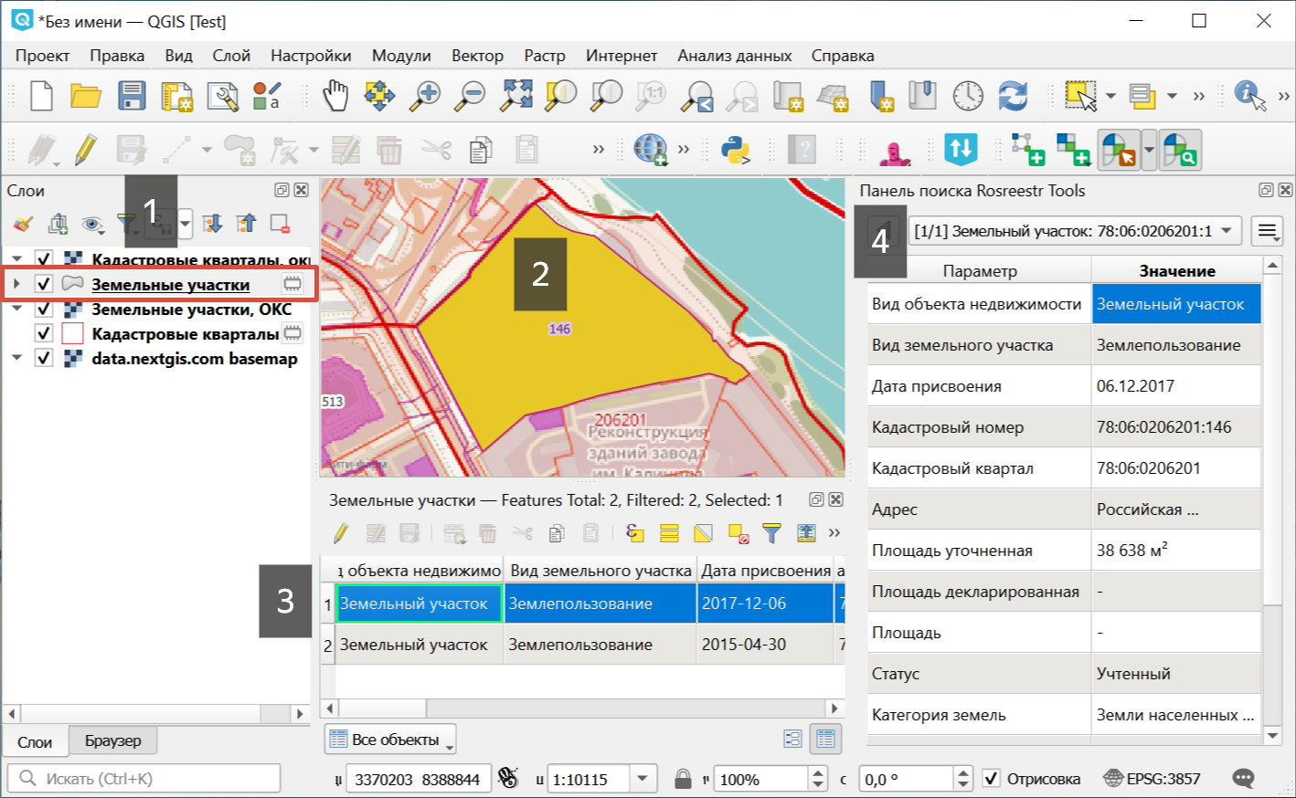Switch to the Браузер tab
This screenshot has width=1296, height=798.
pyautogui.click(x=113, y=740)
